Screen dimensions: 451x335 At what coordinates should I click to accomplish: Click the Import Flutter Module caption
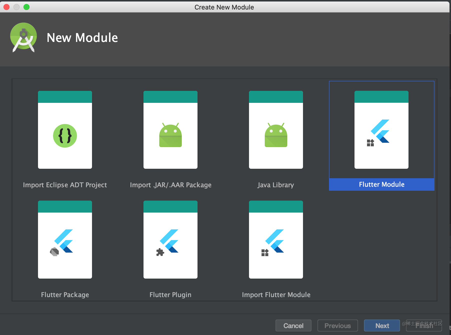(x=276, y=295)
